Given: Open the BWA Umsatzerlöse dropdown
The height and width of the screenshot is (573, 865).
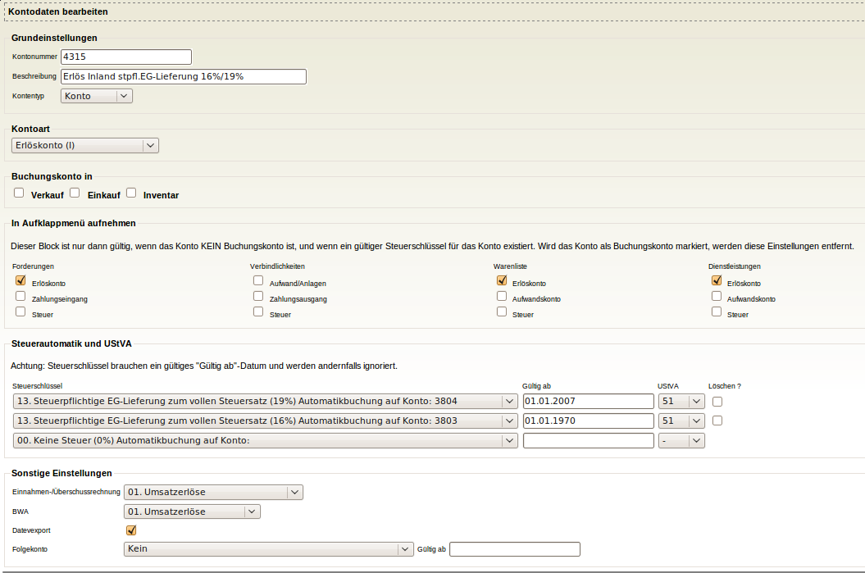Looking at the screenshot, I should tap(192, 512).
